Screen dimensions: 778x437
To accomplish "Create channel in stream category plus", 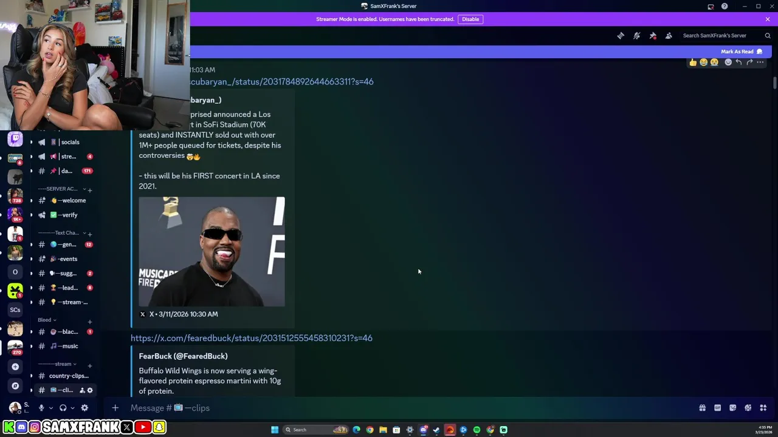I will (90, 365).
